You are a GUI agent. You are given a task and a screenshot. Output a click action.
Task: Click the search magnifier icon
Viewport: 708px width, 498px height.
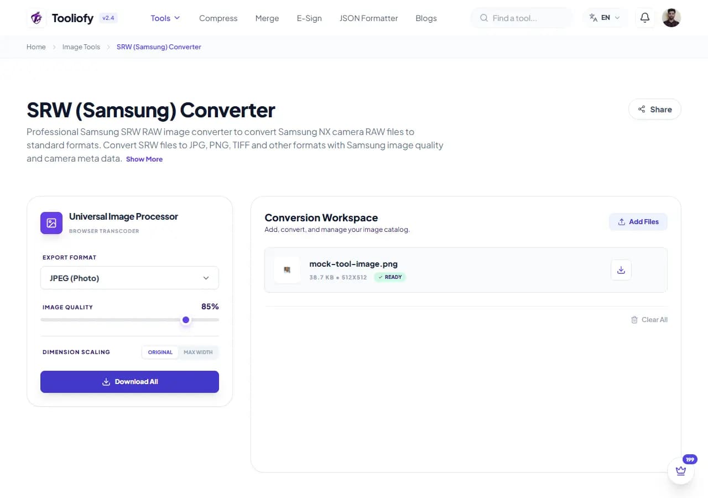(x=484, y=18)
